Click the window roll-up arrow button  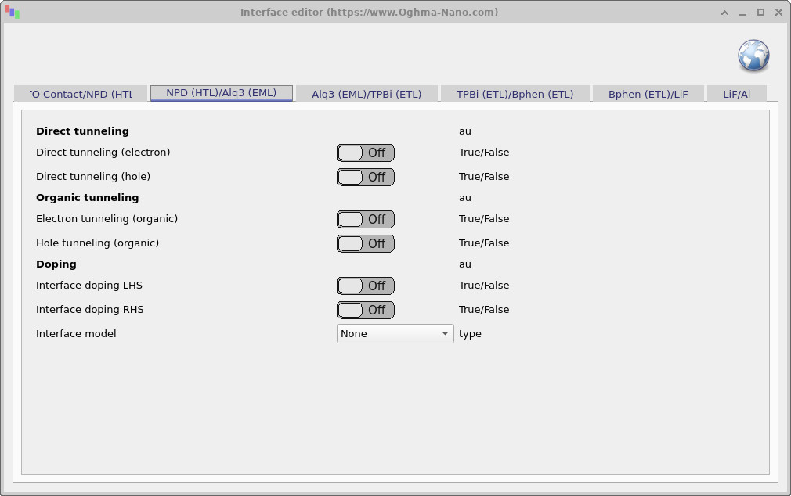(x=723, y=12)
